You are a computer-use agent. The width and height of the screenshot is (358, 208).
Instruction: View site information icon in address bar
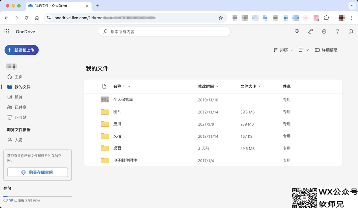pyautogui.click(x=49, y=18)
